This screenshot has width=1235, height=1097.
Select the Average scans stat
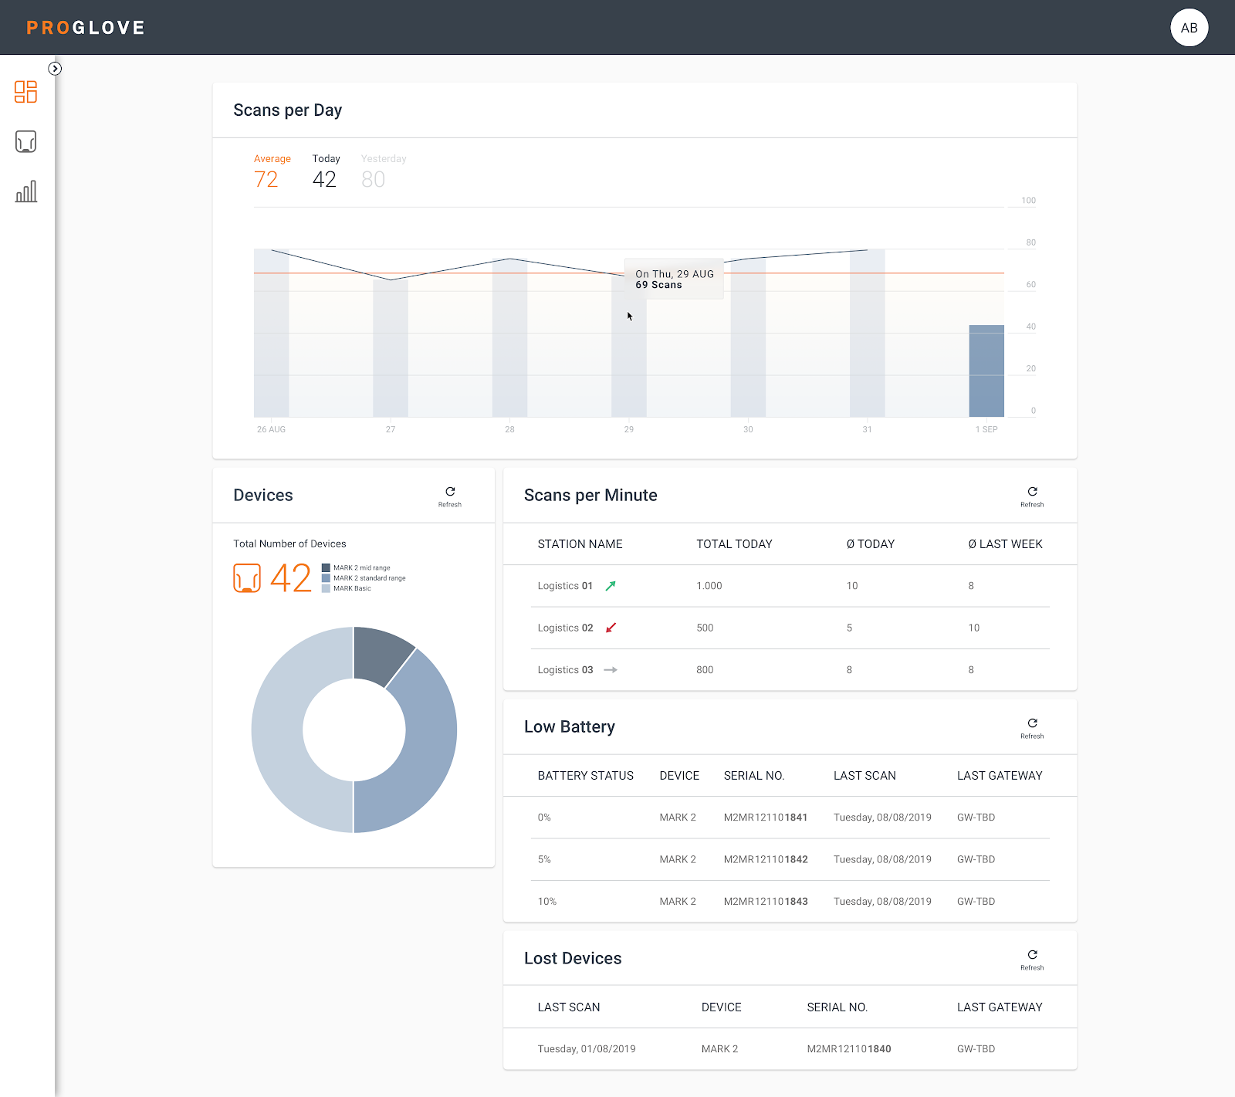click(x=271, y=171)
